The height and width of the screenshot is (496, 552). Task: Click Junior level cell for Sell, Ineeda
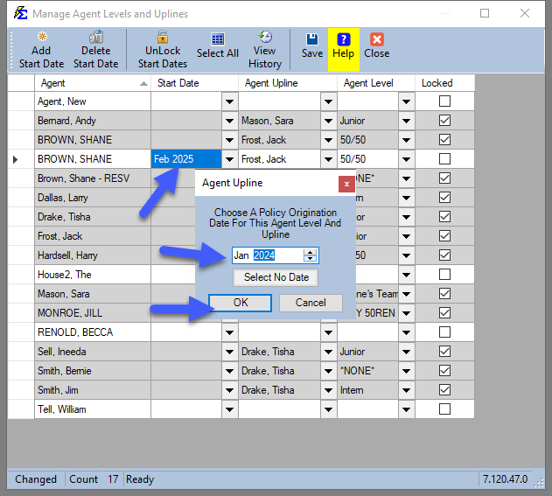point(368,352)
